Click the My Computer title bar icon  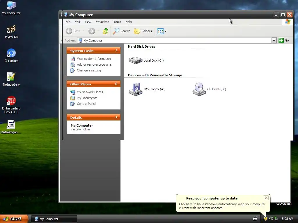(x=66, y=15)
